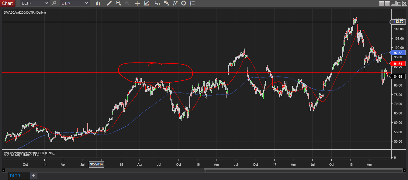This screenshot has width=408, height=180.
Task: Open the indicators line-graph icon
Action: coord(175,3)
